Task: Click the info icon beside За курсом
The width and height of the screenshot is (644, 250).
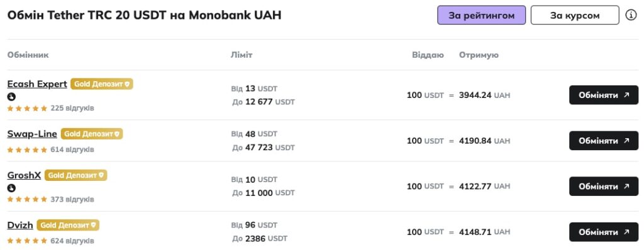Action: 631,15
